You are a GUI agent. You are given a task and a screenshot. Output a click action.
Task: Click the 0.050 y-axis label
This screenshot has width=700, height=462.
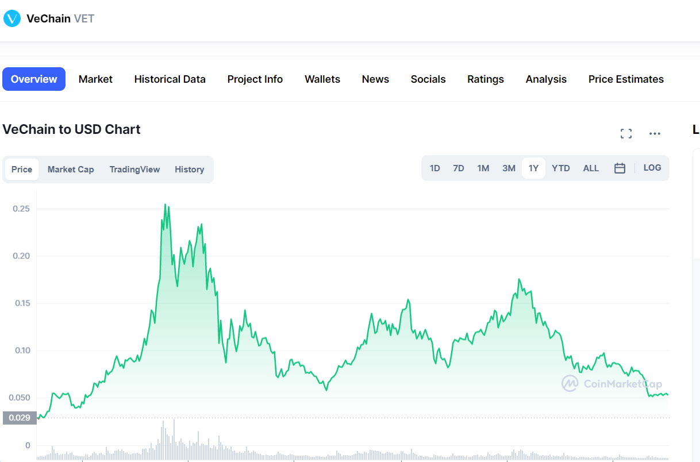tap(20, 398)
